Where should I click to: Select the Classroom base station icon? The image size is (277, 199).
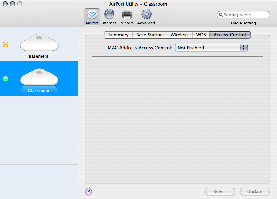tap(39, 77)
